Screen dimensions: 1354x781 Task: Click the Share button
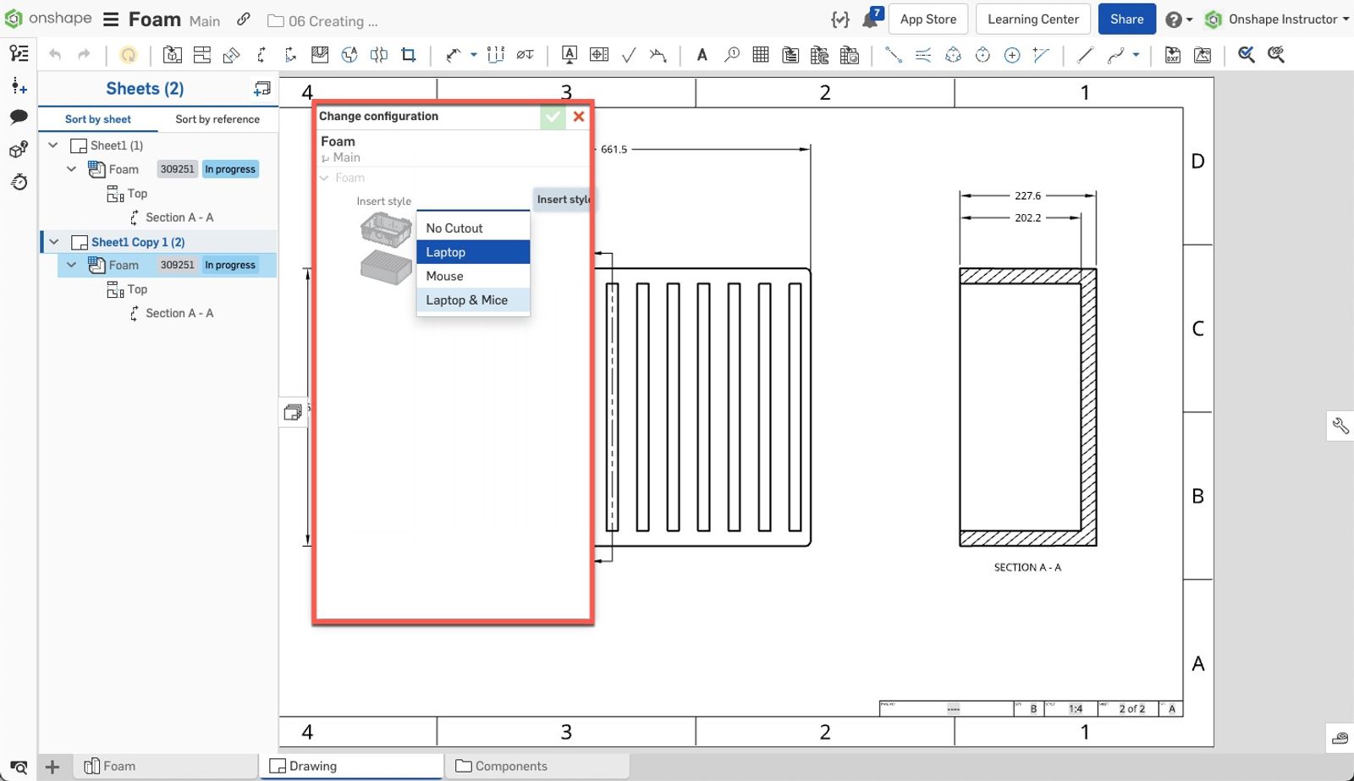click(1126, 19)
